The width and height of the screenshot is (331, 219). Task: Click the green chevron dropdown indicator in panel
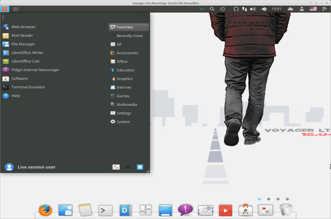coord(202,9)
